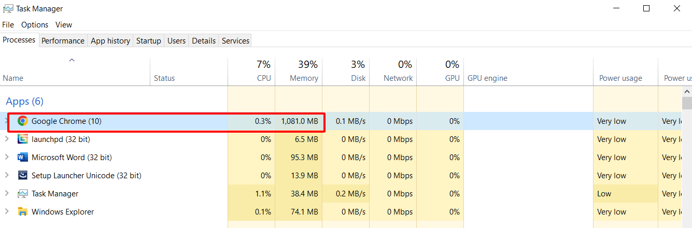Click the Task Manager process row icon

[x=22, y=194]
